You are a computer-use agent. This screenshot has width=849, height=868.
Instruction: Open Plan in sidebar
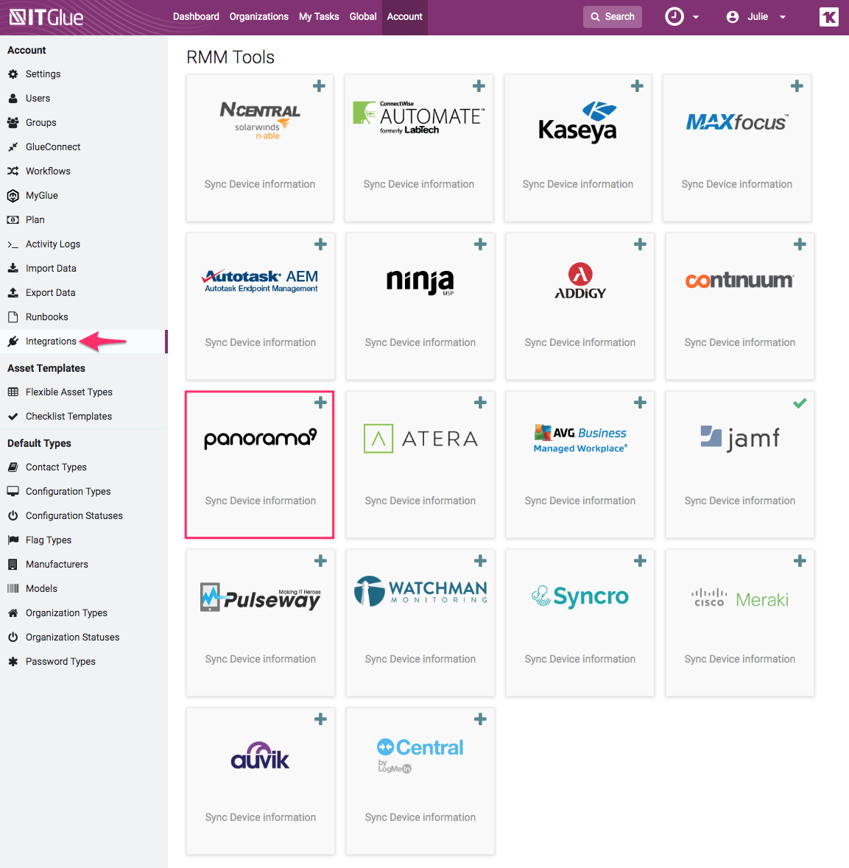35,220
